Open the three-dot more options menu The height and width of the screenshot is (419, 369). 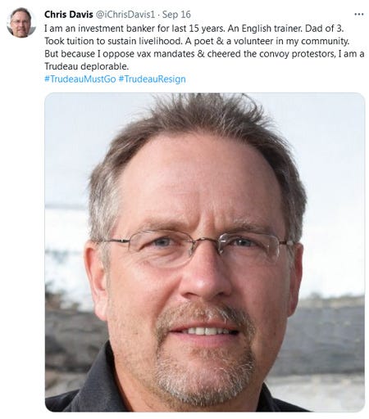click(358, 14)
